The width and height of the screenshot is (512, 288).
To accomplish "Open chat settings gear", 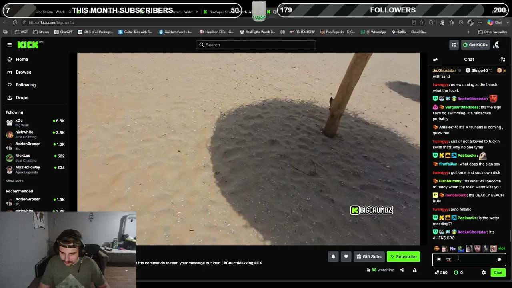I will [x=484, y=272].
